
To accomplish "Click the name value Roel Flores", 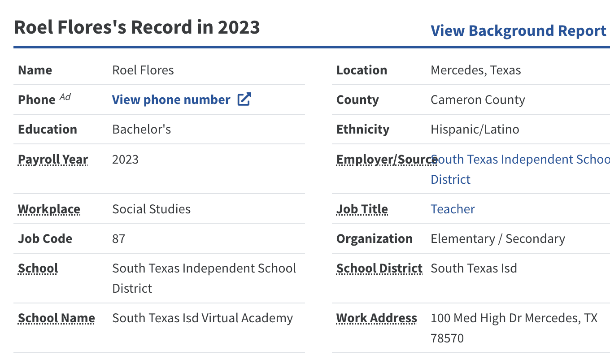I will pyautogui.click(x=143, y=70).
